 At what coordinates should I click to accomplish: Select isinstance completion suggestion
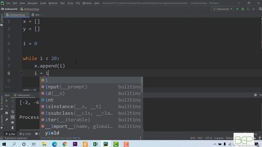coord(90,107)
